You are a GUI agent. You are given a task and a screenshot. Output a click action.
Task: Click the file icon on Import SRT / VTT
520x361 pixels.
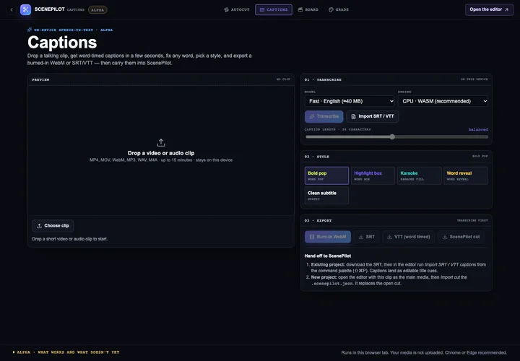coord(353,116)
